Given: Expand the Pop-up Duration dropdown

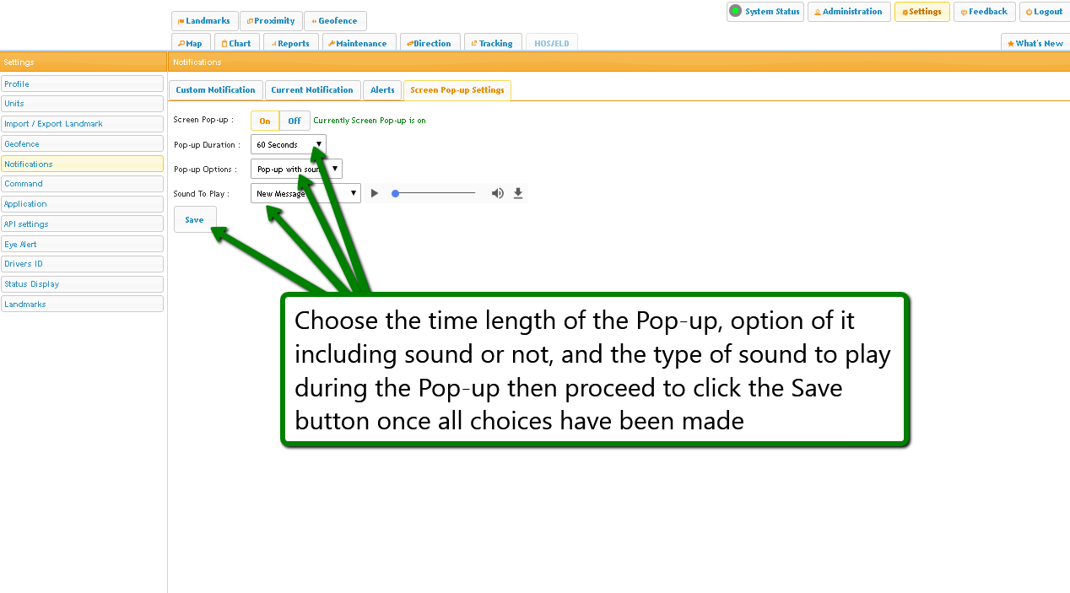Looking at the screenshot, I should pyautogui.click(x=287, y=145).
